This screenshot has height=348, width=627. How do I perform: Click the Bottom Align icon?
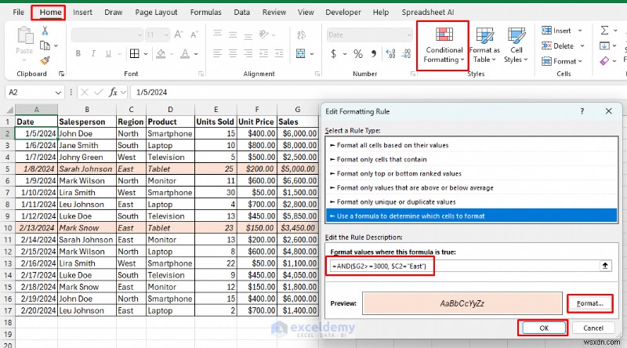pyautogui.click(x=248, y=36)
